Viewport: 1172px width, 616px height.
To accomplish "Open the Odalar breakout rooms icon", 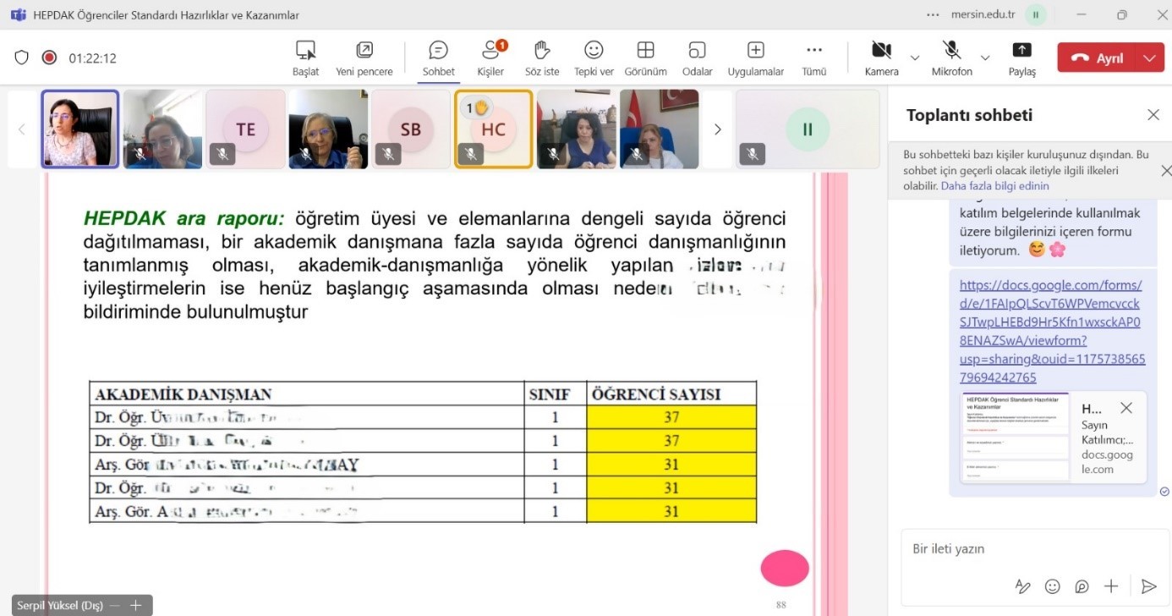I will tap(697, 51).
